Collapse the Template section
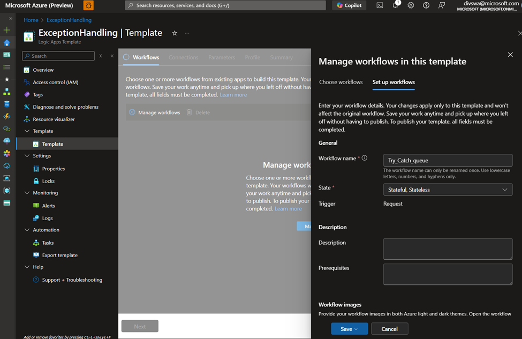522x339 pixels. pyautogui.click(x=27, y=131)
